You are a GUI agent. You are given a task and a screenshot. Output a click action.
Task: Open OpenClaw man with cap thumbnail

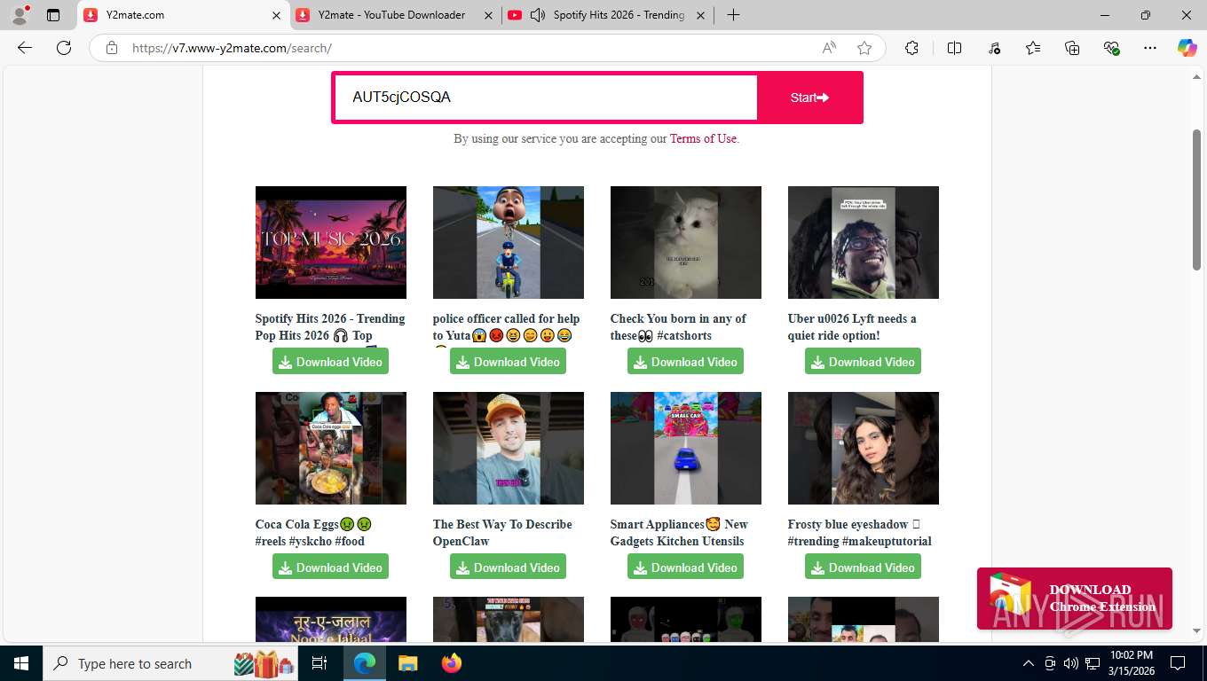pyautogui.click(x=509, y=448)
